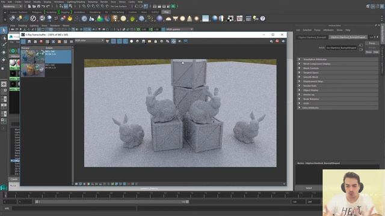Click the flame shelf icon

tap(70, 19)
